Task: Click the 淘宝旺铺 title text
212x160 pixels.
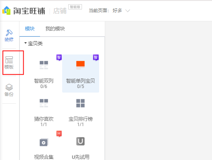Action: [x=29, y=11]
